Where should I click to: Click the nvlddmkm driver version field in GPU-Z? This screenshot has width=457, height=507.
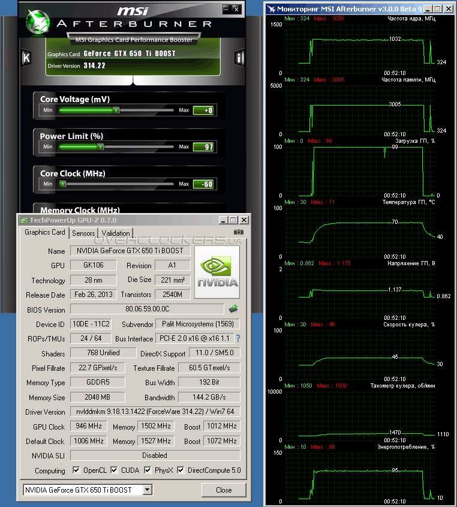(155, 412)
